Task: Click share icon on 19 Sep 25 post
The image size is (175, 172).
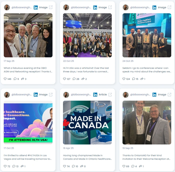Action: (x=140, y=166)
